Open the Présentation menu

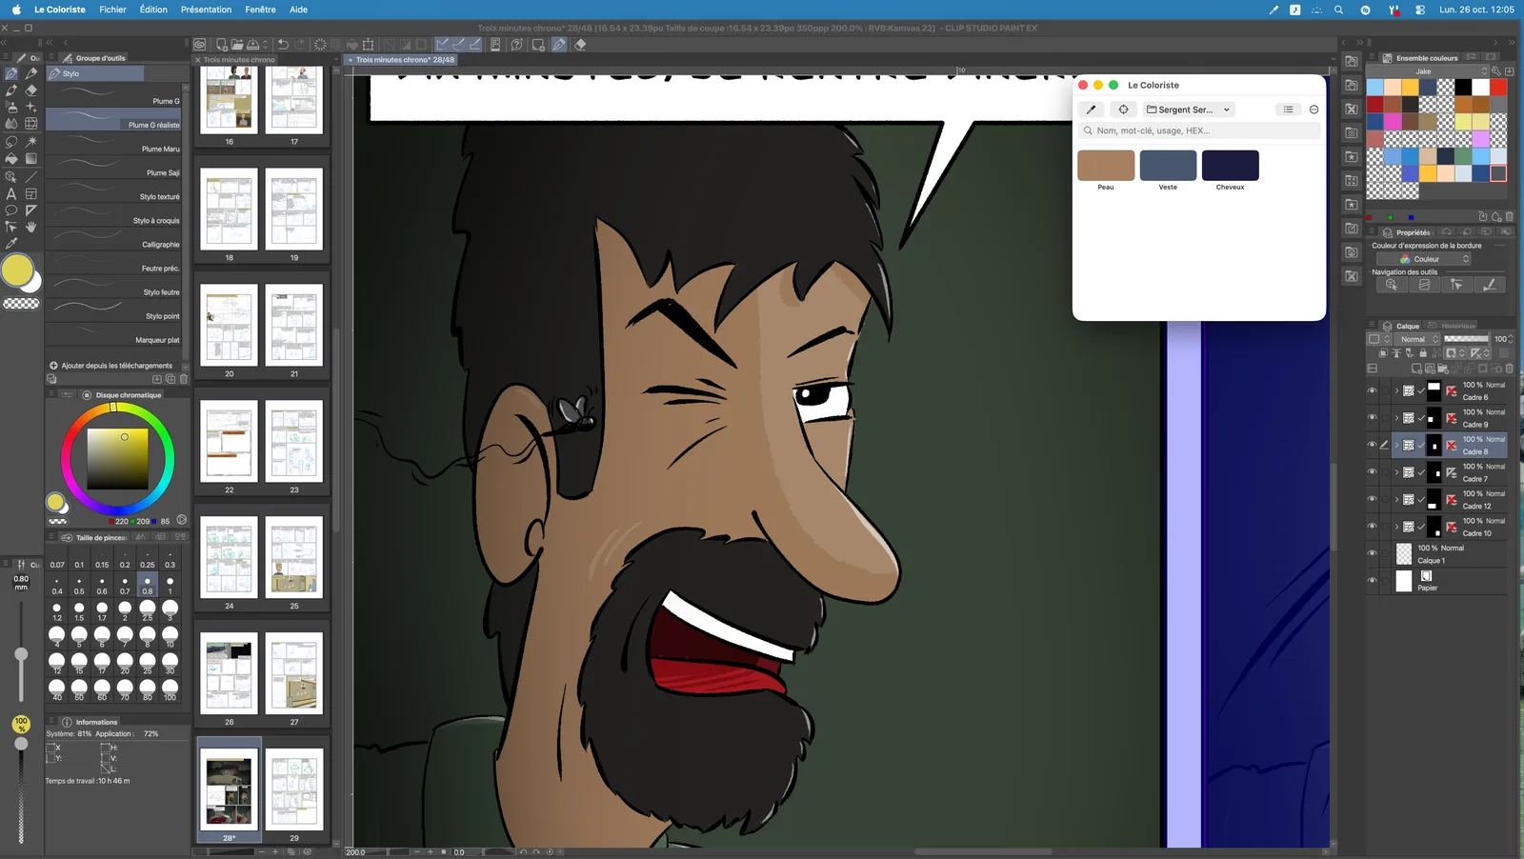click(206, 10)
